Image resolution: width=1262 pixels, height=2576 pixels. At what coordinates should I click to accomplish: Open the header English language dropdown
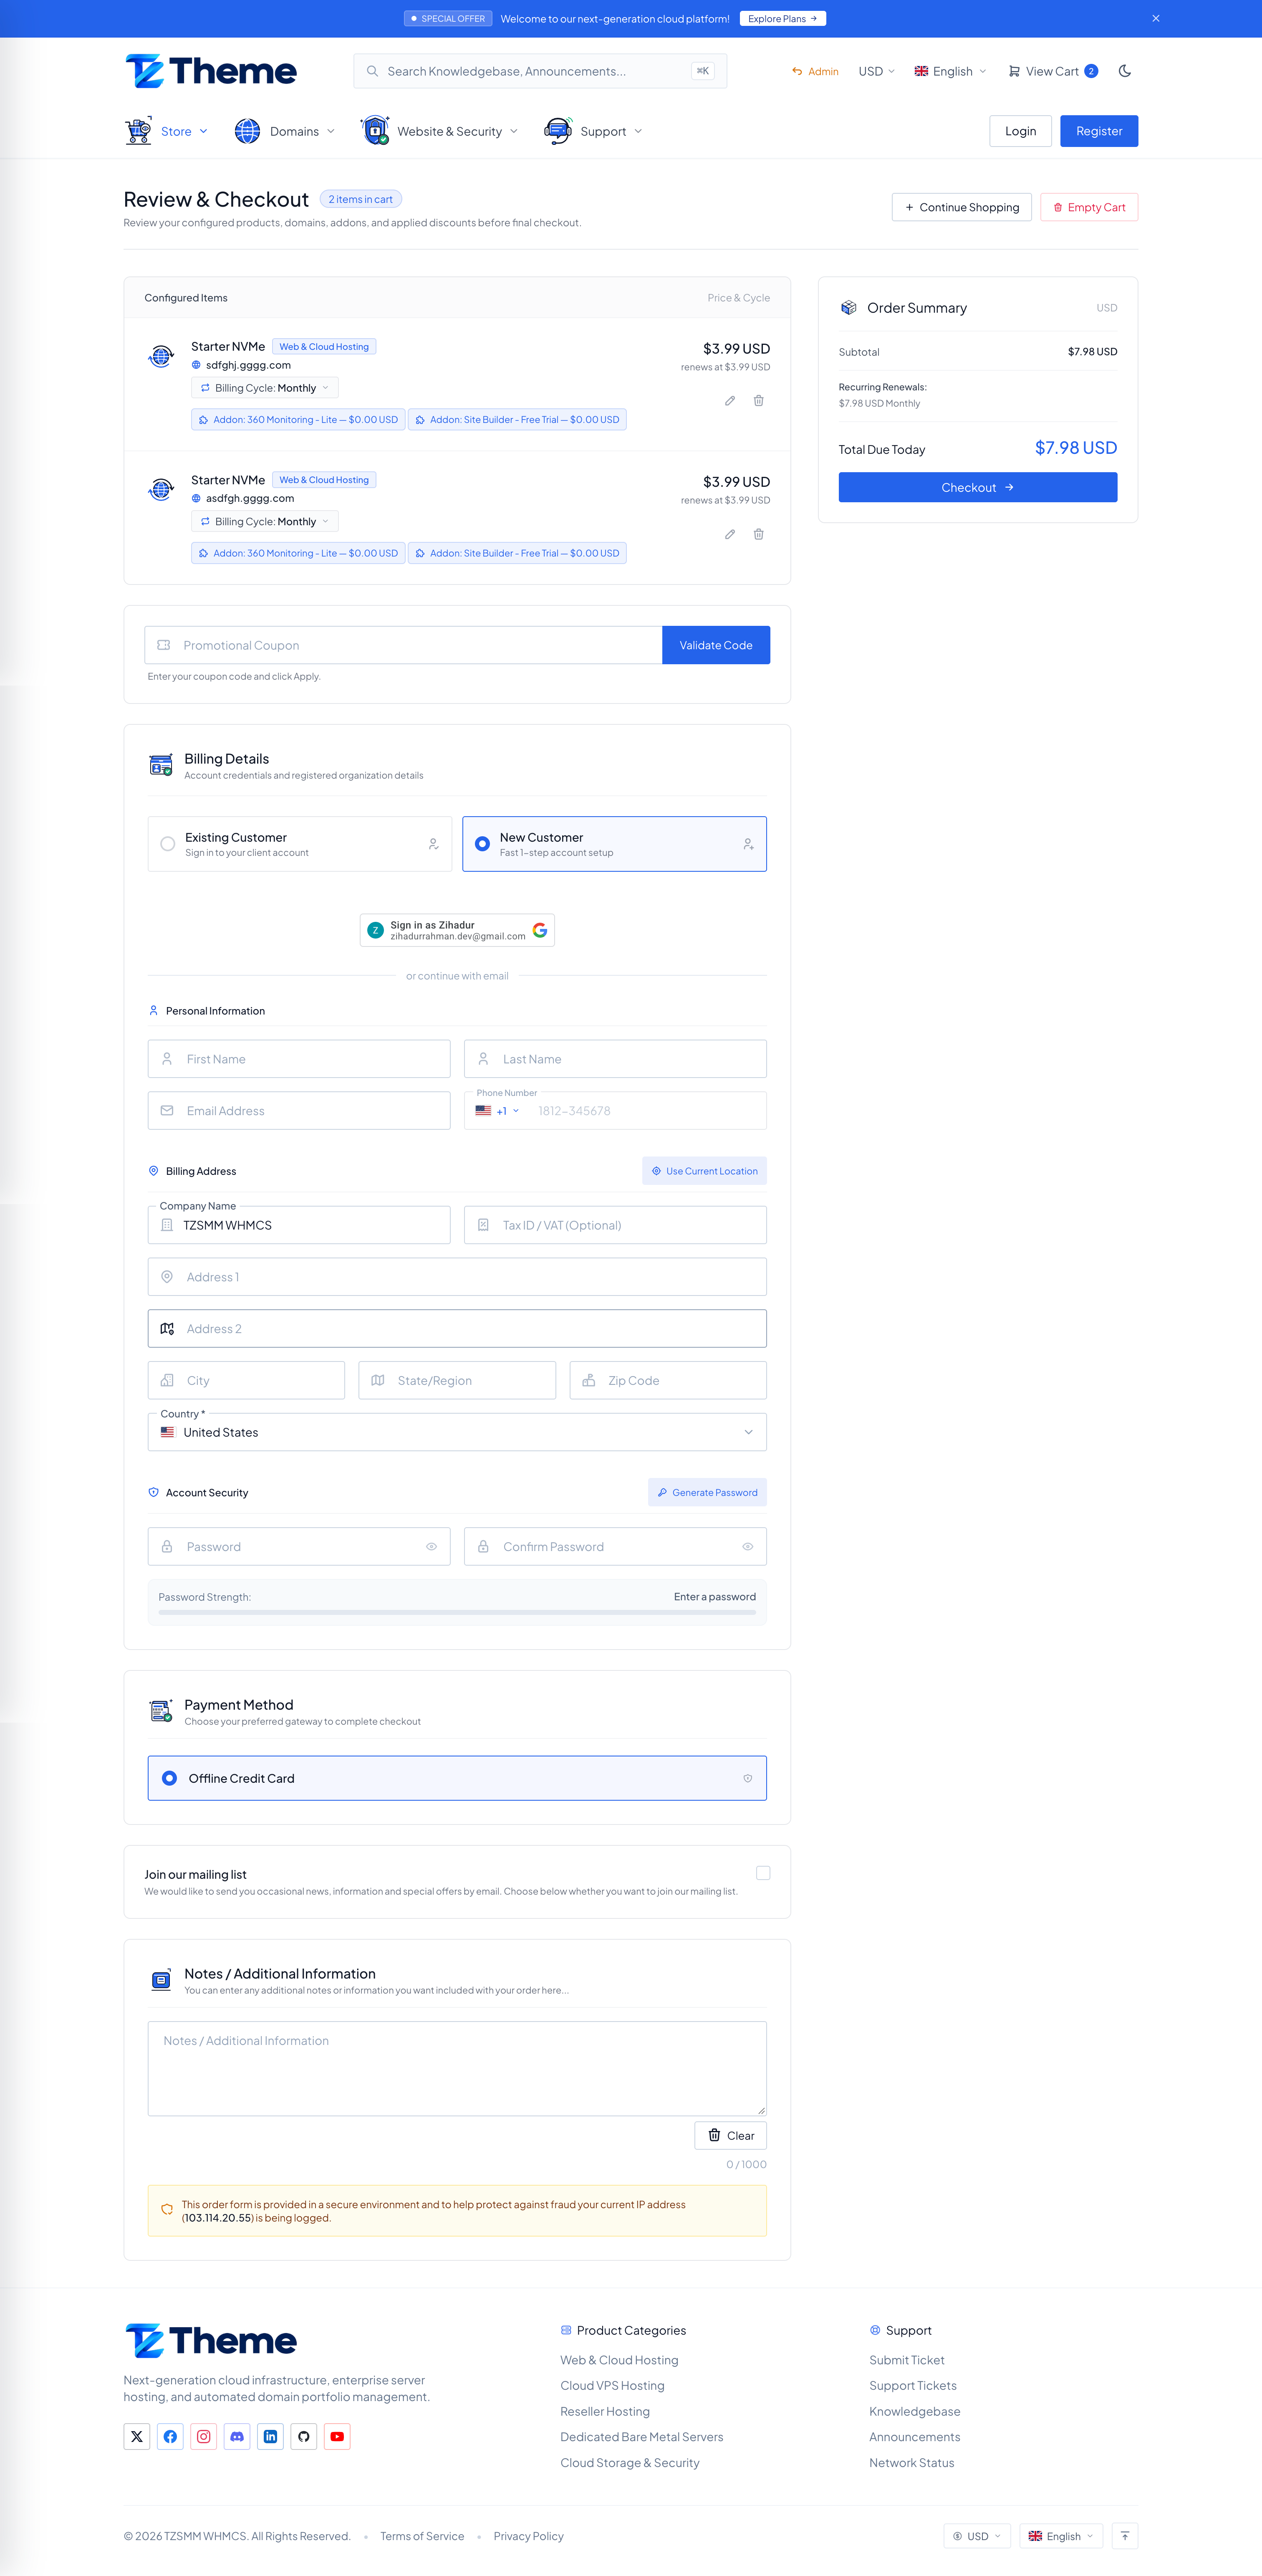pyautogui.click(x=950, y=71)
